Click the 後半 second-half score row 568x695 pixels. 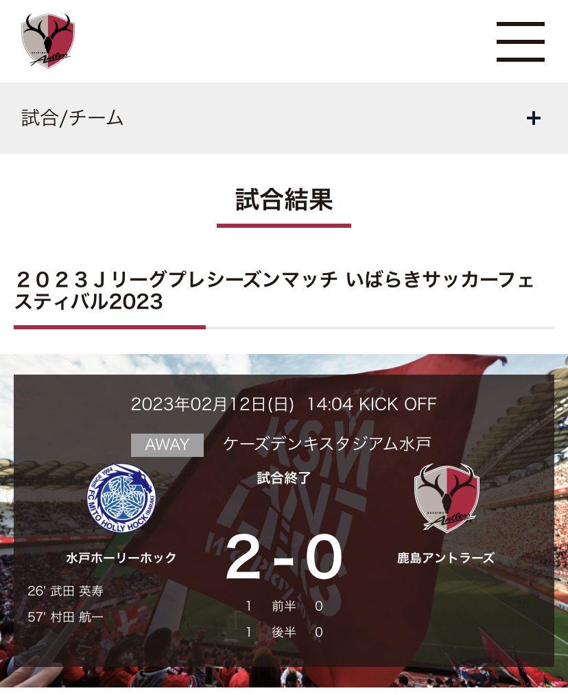284,632
